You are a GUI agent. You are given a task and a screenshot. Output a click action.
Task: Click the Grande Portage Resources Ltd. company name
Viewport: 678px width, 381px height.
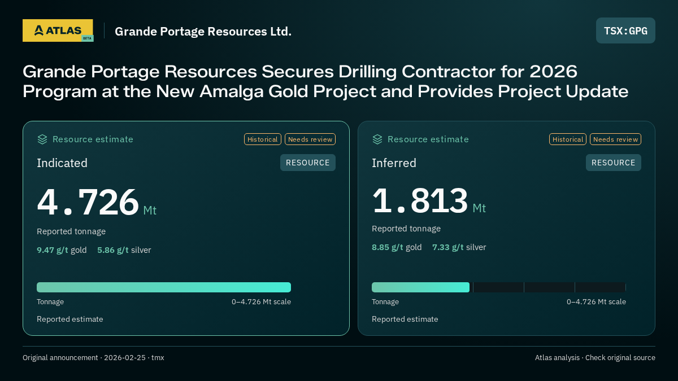pos(203,31)
